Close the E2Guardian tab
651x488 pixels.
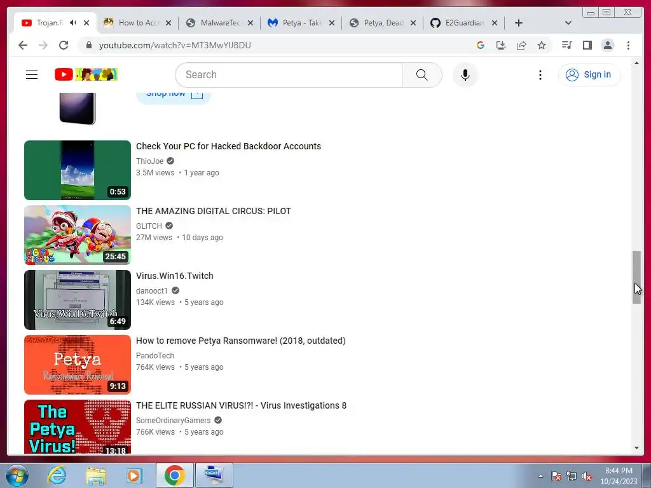[495, 23]
